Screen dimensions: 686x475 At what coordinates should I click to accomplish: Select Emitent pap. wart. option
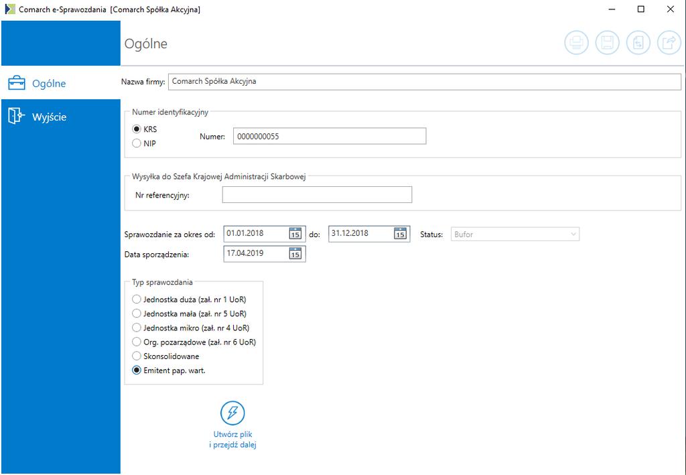coord(137,370)
